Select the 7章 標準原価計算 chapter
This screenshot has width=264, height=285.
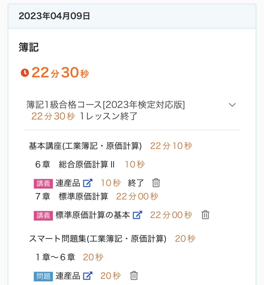click(x=72, y=196)
